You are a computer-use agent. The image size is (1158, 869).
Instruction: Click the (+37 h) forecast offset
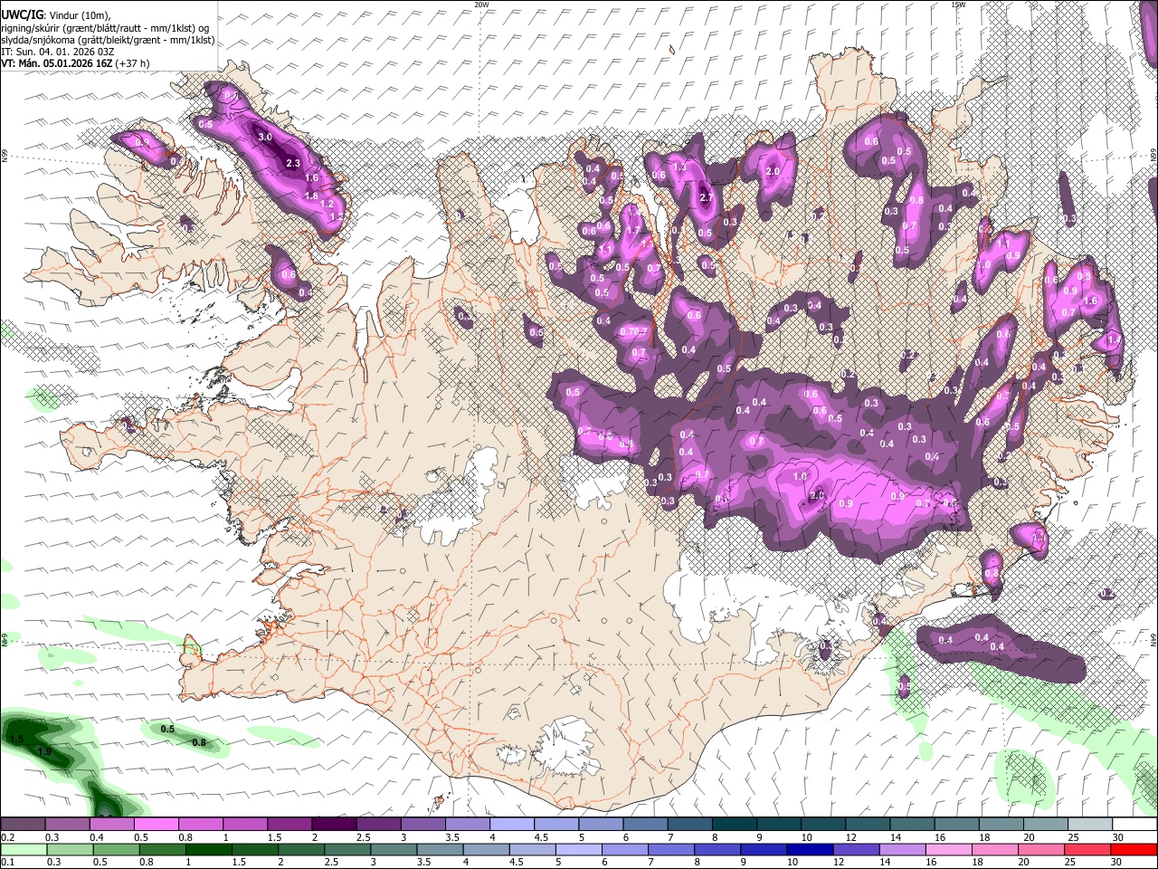coord(132,63)
